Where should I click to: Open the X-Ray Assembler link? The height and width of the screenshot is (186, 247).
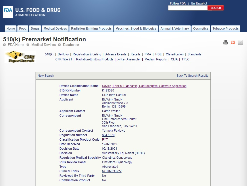point(129,59)
